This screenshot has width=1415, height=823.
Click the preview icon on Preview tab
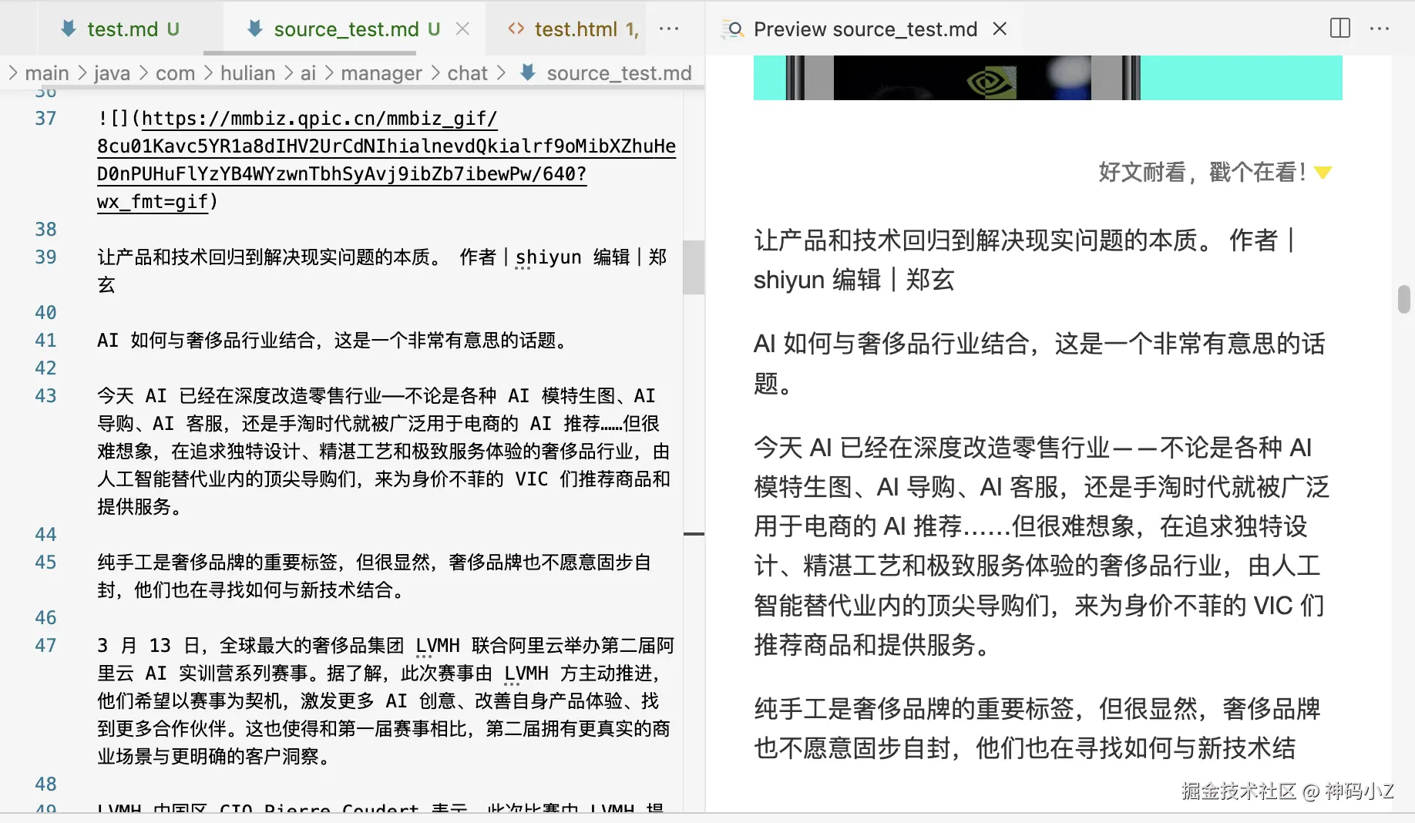[x=733, y=29]
